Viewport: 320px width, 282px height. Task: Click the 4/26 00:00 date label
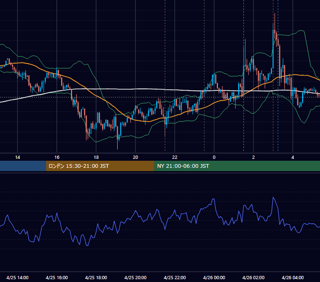pyautogui.click(x=214, y=277)
